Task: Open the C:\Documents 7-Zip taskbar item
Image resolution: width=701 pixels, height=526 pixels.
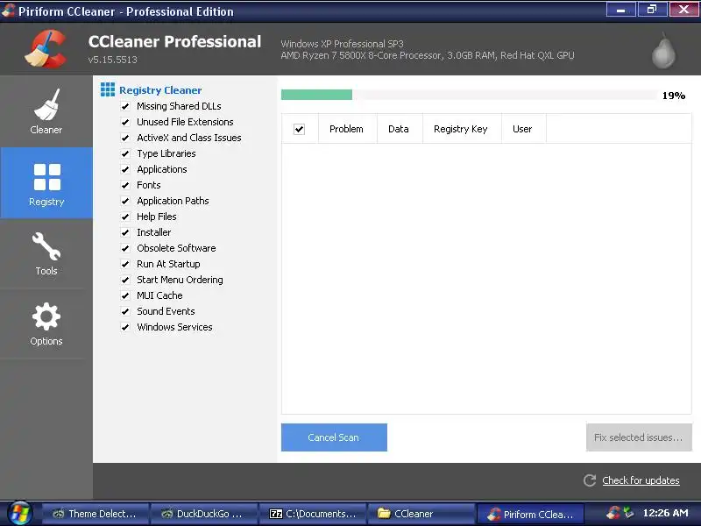Action: (313, 514)
